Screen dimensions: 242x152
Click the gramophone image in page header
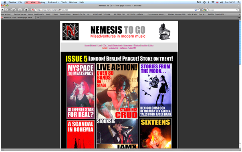tap(165, 32)
